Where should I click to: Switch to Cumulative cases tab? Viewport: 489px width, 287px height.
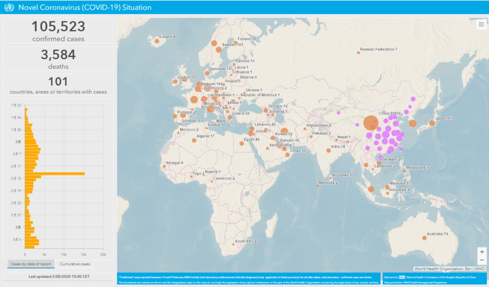click(x=76, y=264)
